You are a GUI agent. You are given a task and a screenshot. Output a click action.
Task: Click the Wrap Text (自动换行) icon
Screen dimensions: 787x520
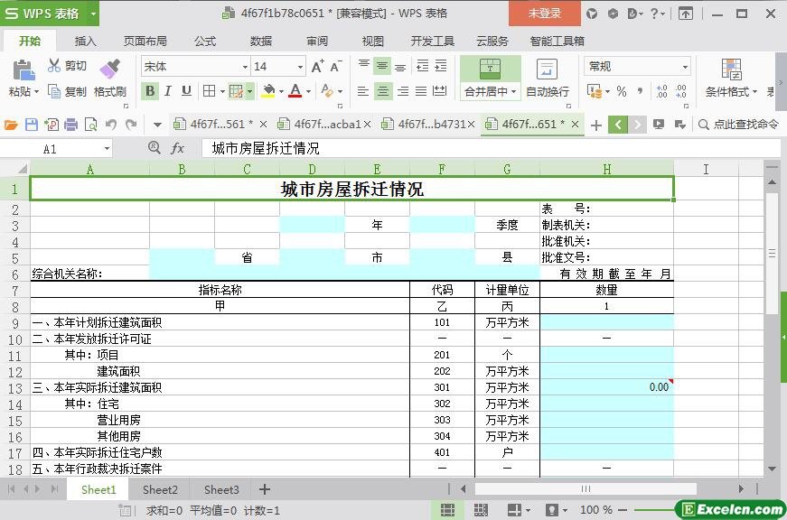[x=547, y=70]
